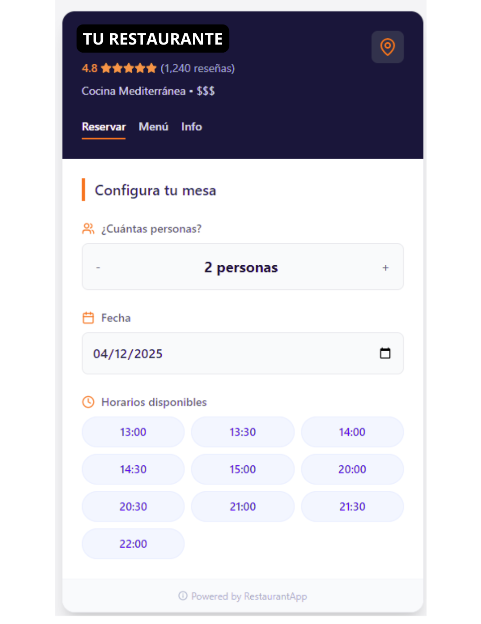Open the date picker calendar icon
This screenshot has height=624, width=481.
(385, 353)
